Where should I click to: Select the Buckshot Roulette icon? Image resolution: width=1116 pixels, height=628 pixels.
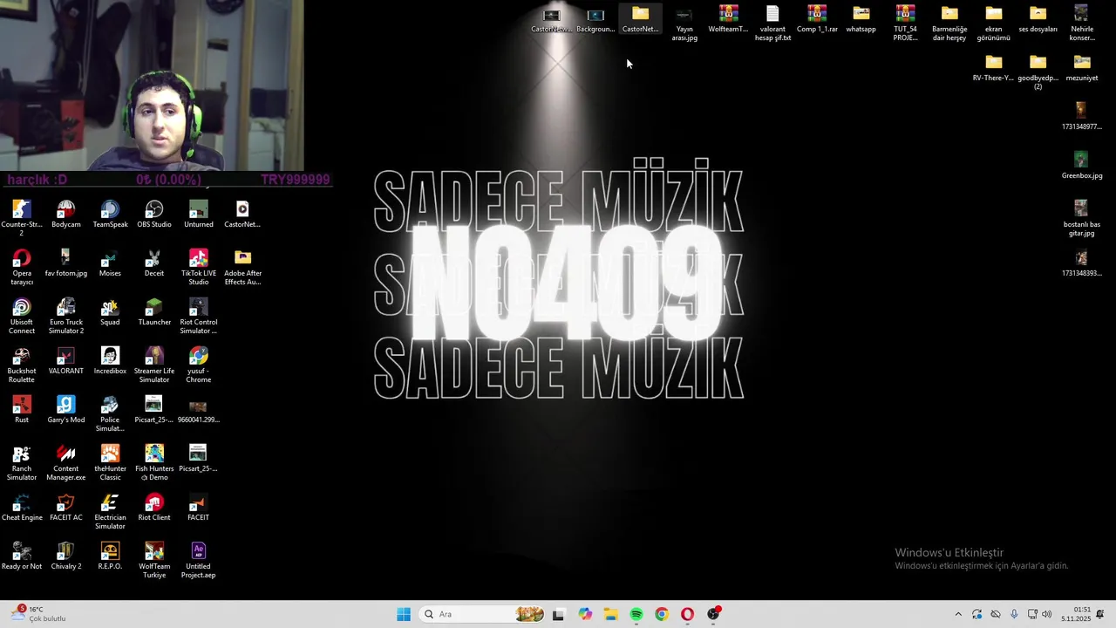pyautogui.click(x=22, y=365)
